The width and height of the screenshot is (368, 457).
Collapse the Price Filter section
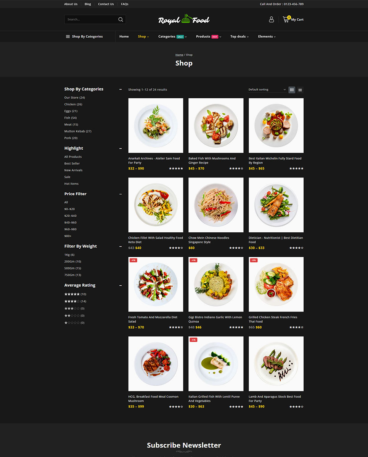[x=121, y=194]
